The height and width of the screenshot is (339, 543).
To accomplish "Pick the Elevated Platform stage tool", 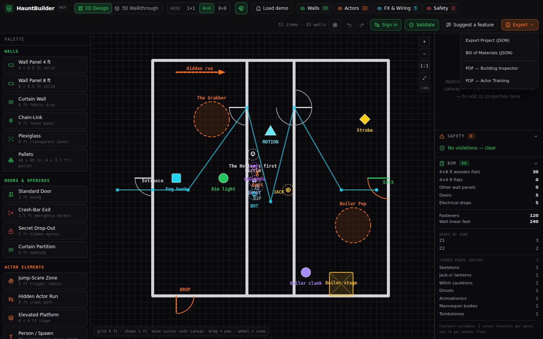I will coord(45,318).
